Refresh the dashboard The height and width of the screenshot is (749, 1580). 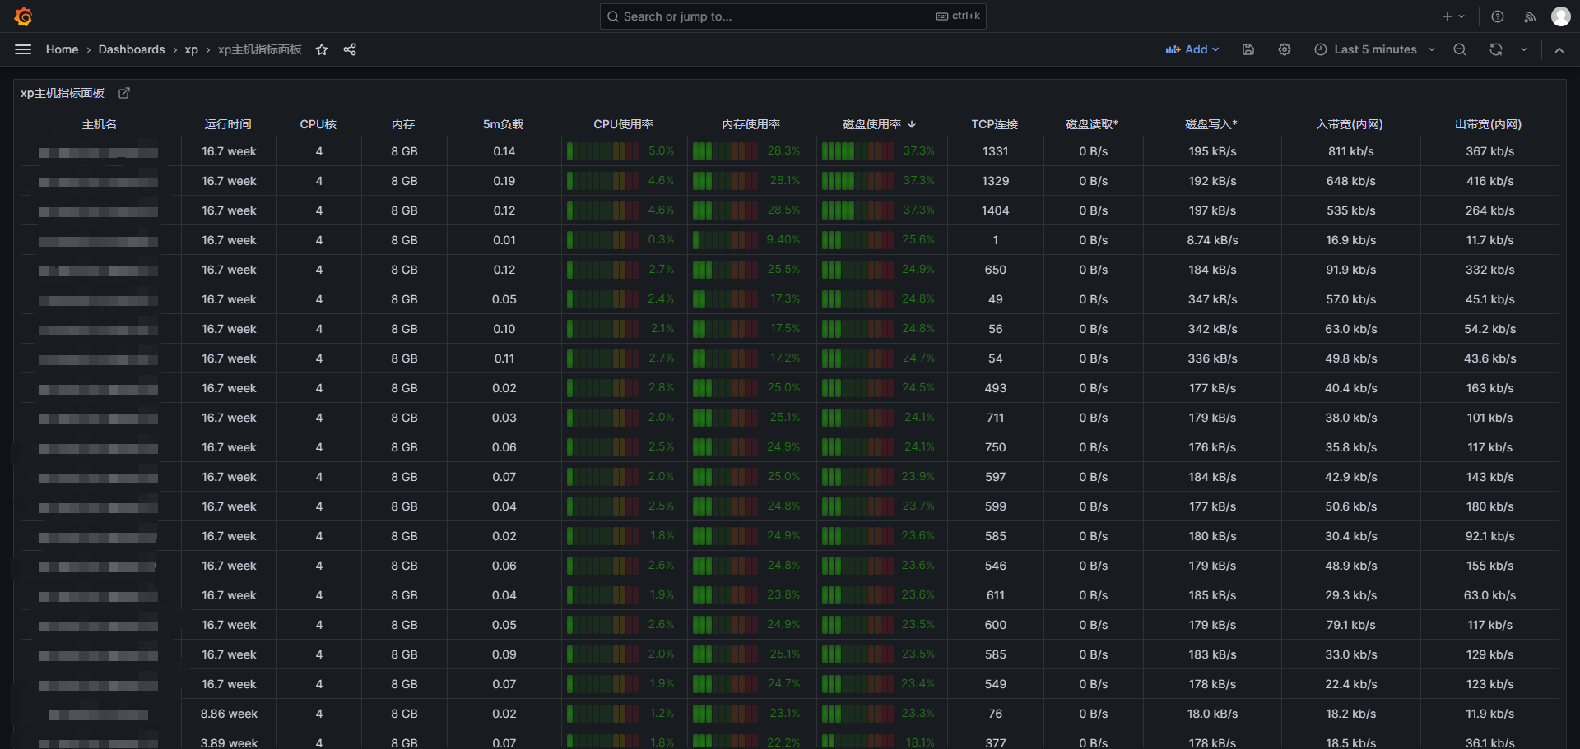click(x=1496, y=49)
